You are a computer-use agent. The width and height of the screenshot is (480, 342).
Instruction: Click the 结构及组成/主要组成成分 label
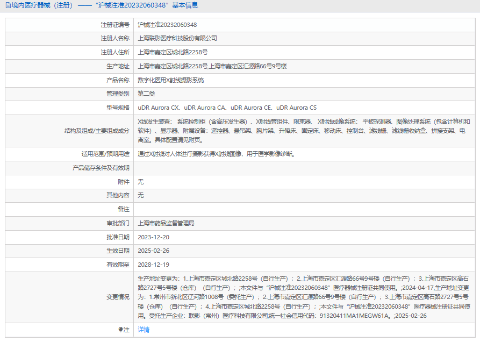click(x=97, y=131)
